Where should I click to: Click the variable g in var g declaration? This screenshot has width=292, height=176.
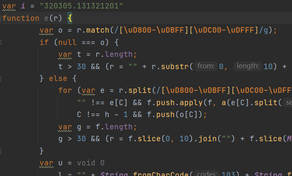pyautogui.click(x=79, y=127)
